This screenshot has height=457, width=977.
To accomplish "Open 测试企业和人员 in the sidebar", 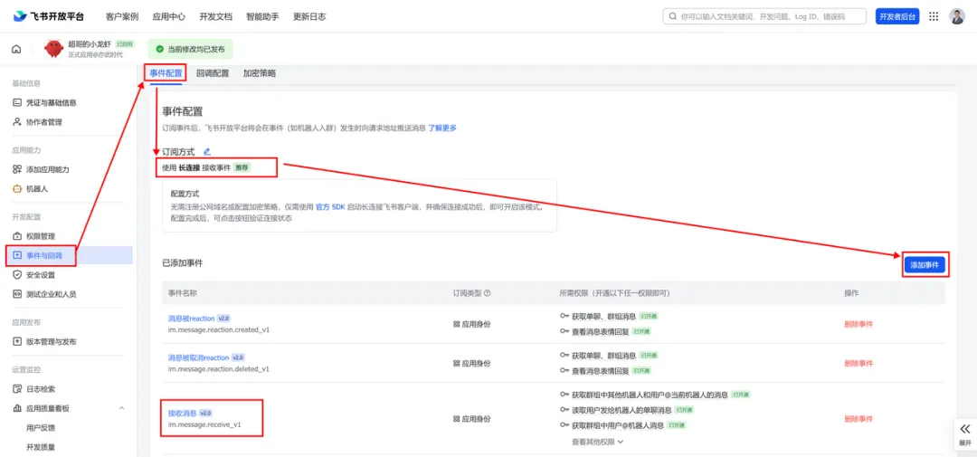I will coord(51,294).
